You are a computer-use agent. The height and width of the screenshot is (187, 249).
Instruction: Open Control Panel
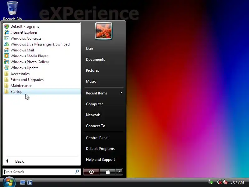[97, 138]
